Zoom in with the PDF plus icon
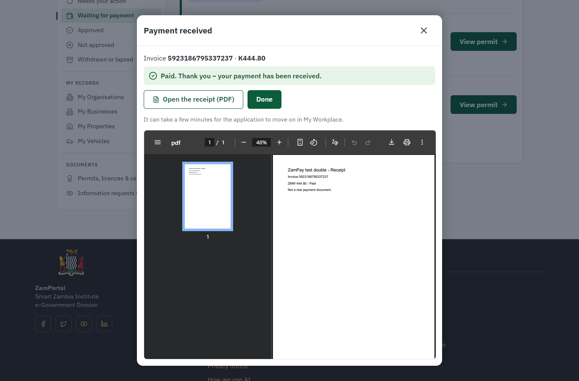Viewport: 579px width, 381px height. pos(279,142)
